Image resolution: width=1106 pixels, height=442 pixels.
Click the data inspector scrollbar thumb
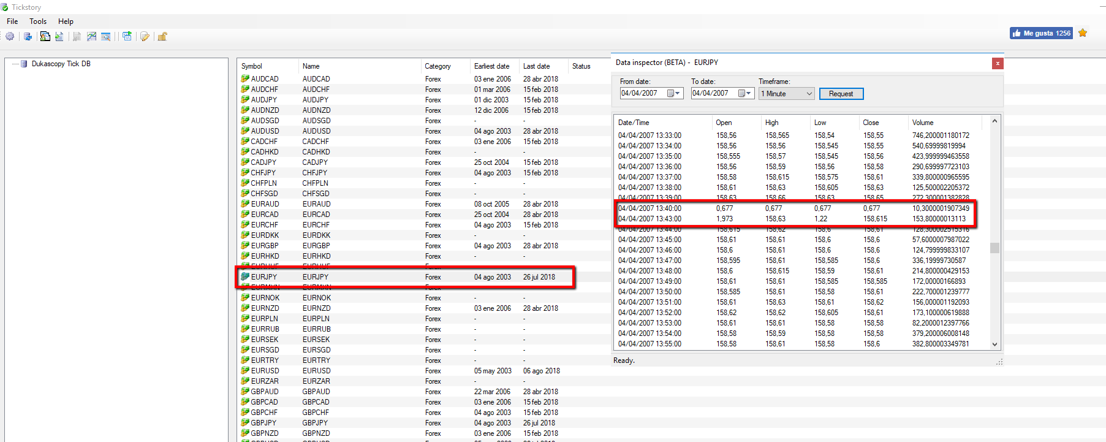click(994, 248)
